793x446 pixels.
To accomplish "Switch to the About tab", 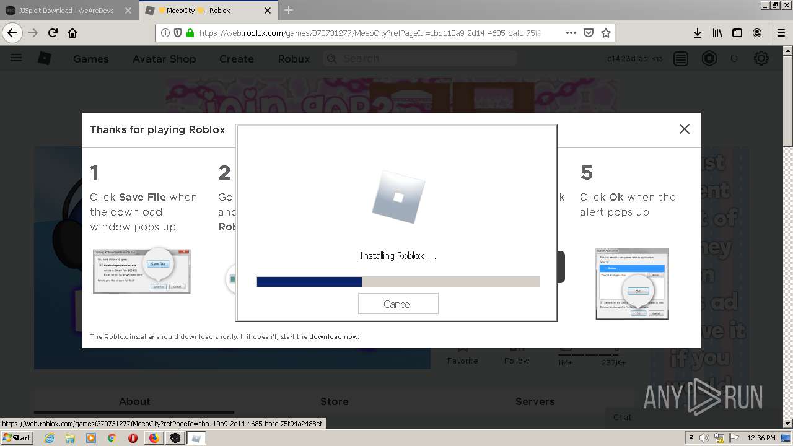I will (x=134, y=401).
